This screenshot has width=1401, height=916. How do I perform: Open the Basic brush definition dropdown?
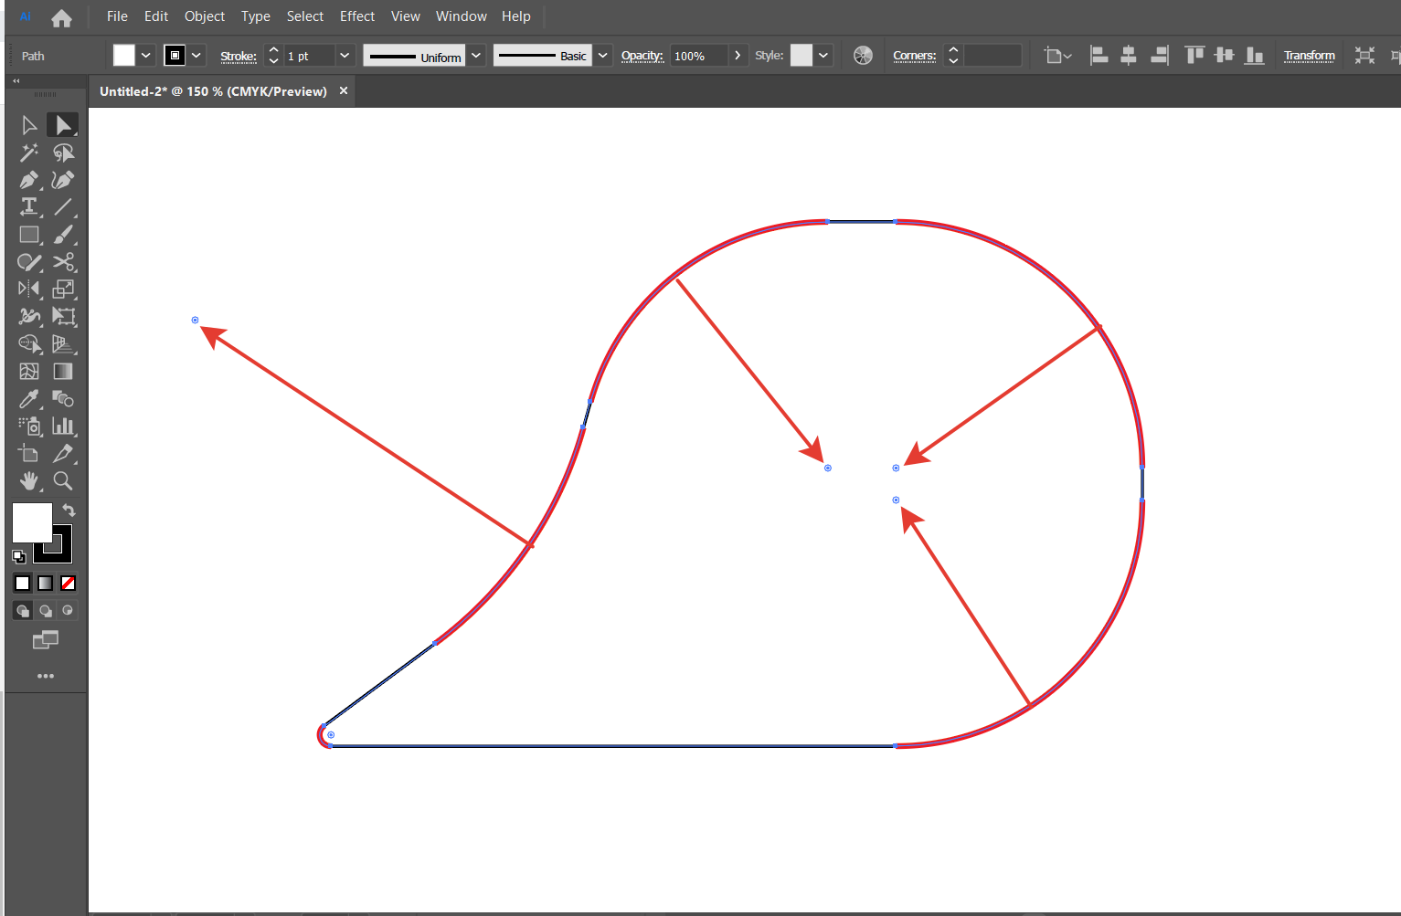(602, 55)
